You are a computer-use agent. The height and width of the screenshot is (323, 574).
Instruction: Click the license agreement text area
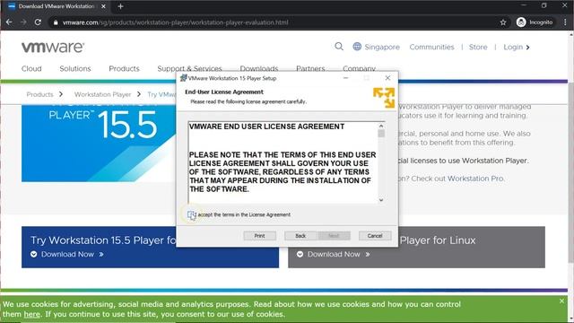click(x=283, y=162)
